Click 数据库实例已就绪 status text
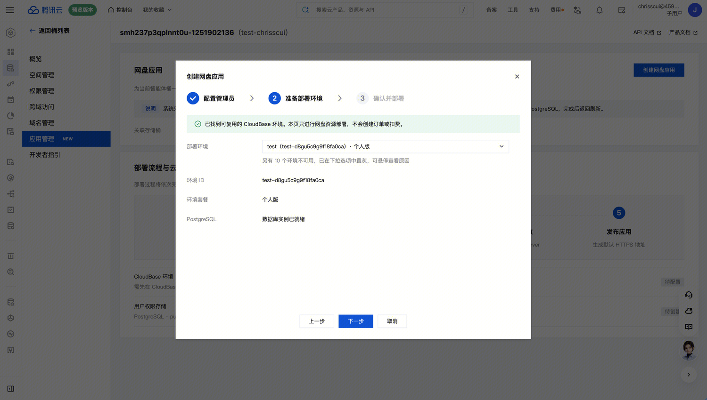Screen dimensions: 707x400 pyautogui.click(x=283, y=219)
